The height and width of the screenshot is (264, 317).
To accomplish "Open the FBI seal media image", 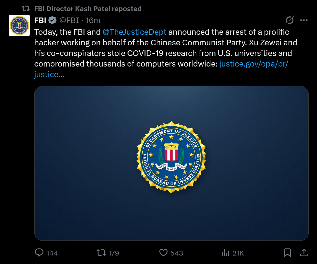I will [171, 163].
